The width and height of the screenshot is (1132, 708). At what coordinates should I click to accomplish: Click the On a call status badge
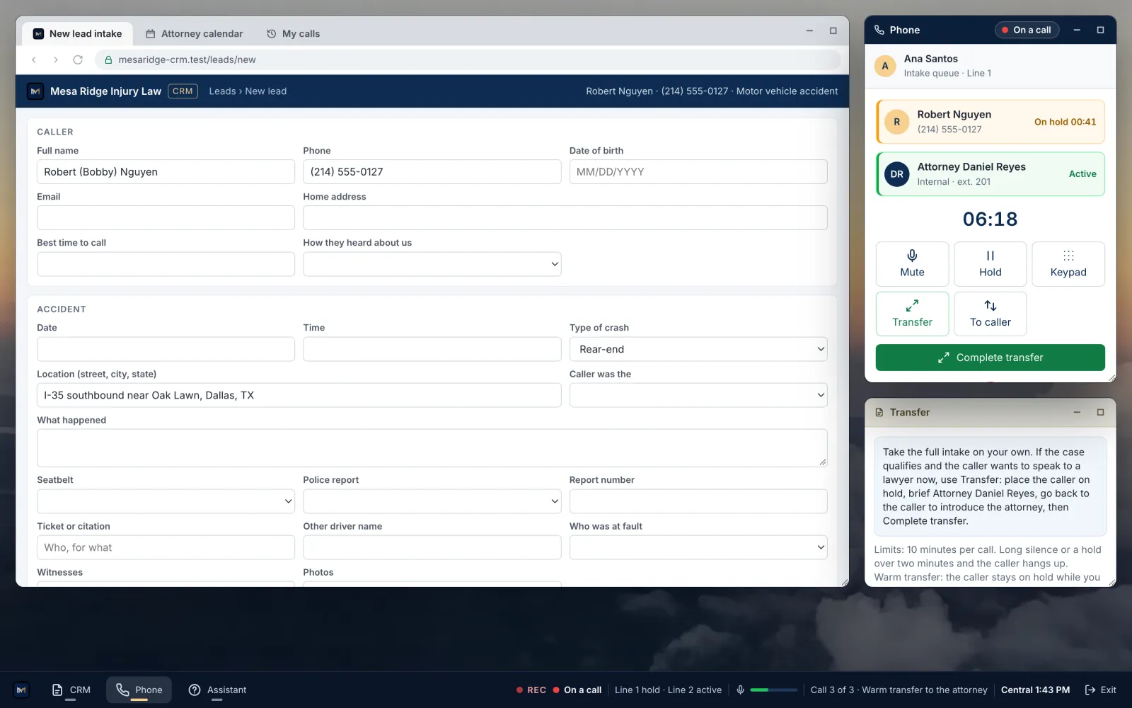tap(1027, 30)
